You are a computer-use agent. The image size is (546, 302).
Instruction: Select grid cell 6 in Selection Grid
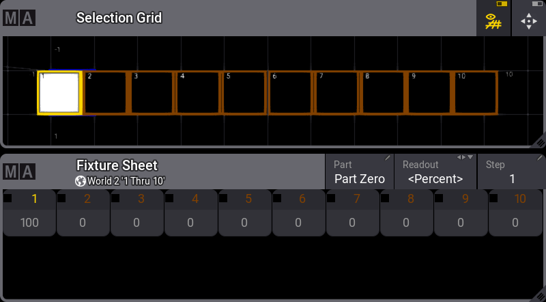point(290,93)
